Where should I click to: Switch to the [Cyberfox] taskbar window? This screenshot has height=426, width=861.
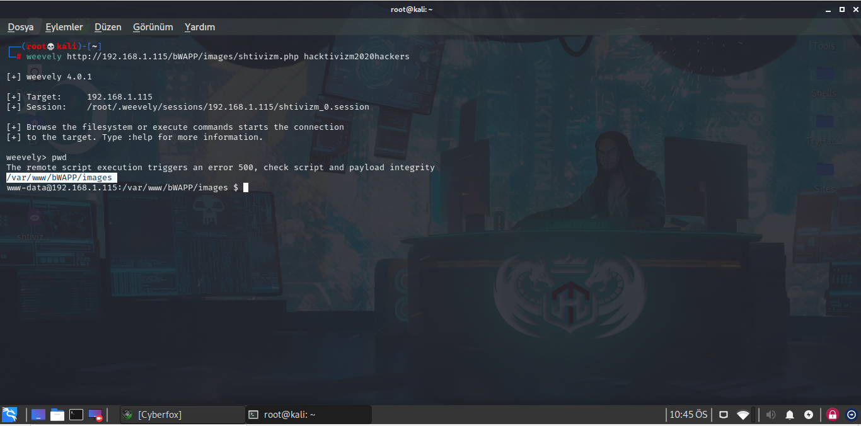click(182, 414)
